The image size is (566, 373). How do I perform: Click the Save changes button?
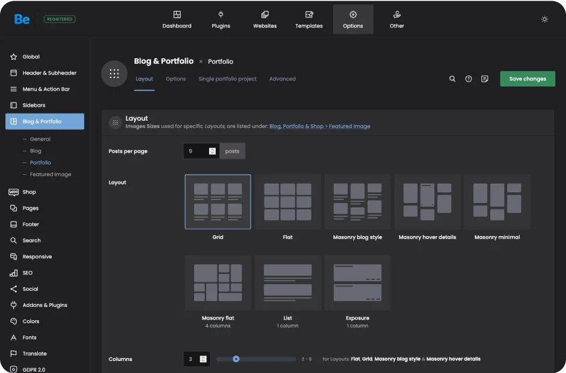(528, 79)
